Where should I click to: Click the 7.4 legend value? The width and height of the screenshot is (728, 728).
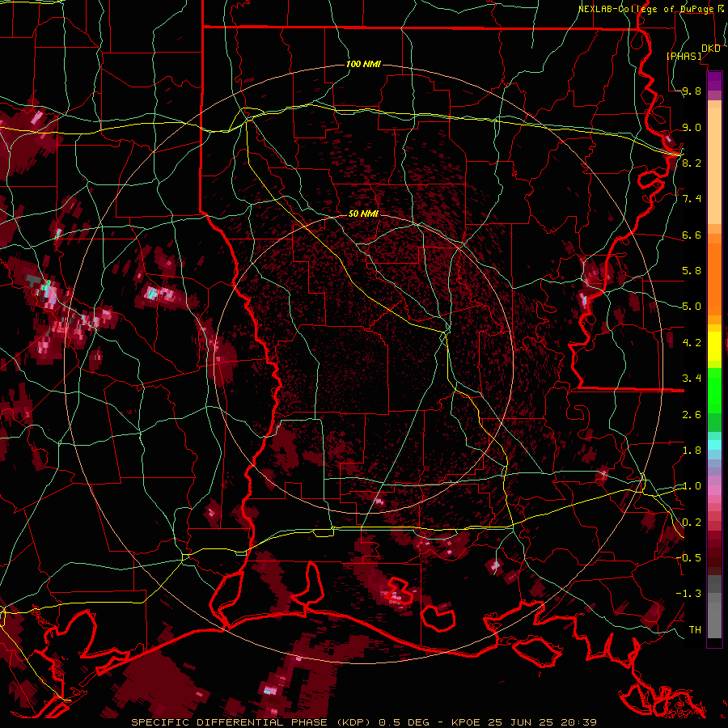[x=692, y=199]
